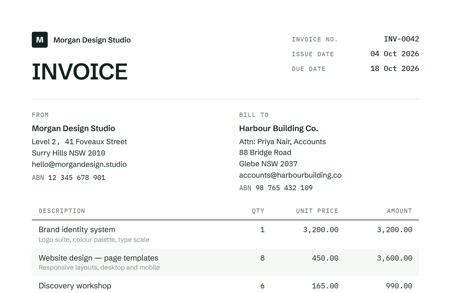Select the issue date '04 Oct 2026'
This screenshot has height=293, width=451.
(x=395, y=54)
